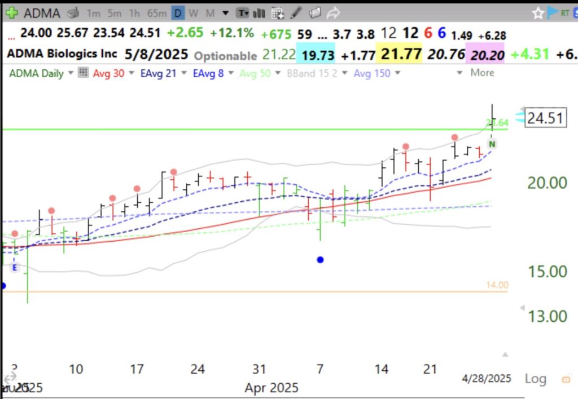Click the ADMA ticker symbol field
The image size is (578, 399).
tap(42, 14)
